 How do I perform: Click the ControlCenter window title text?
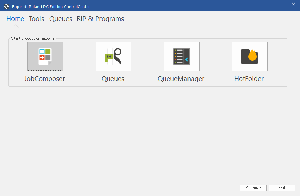pyautogui.click(x=51, y=6)
